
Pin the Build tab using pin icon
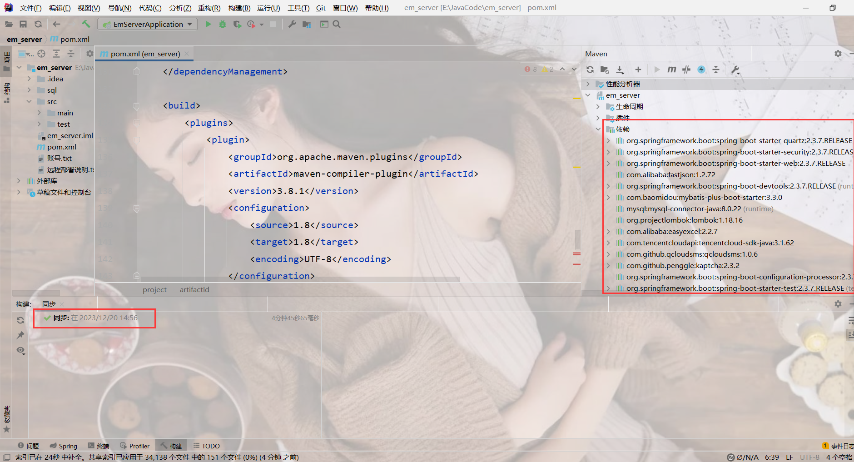click(x=20, y=335)
